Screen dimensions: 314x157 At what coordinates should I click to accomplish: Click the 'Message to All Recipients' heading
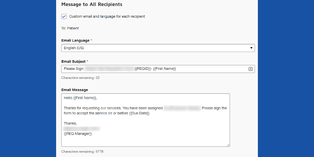coord(92,5)
